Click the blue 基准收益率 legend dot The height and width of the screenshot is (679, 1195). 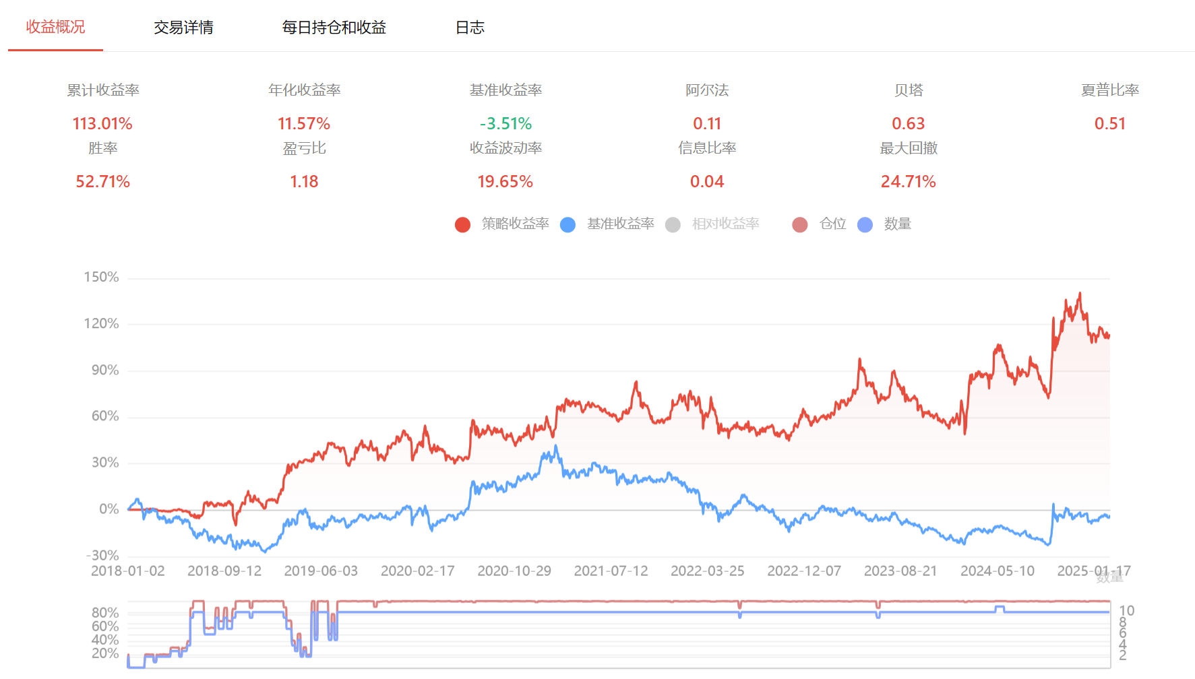pyautogui.click(x=568, y=224)
